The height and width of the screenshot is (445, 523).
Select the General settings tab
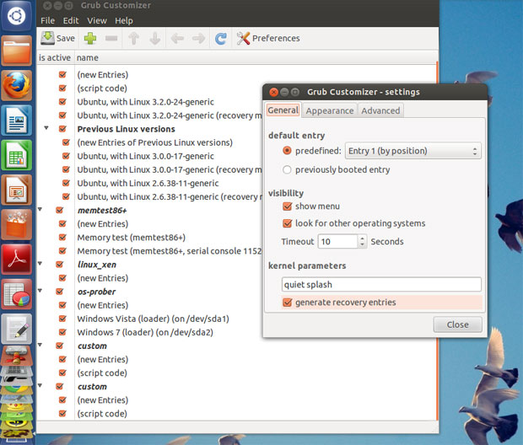coord(283,110)
